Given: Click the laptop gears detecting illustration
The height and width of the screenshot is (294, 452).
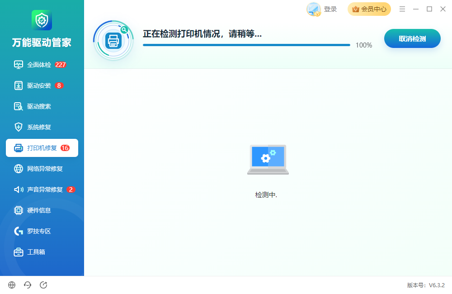Looking at the screenshot, I should click(x=268, y=160).
